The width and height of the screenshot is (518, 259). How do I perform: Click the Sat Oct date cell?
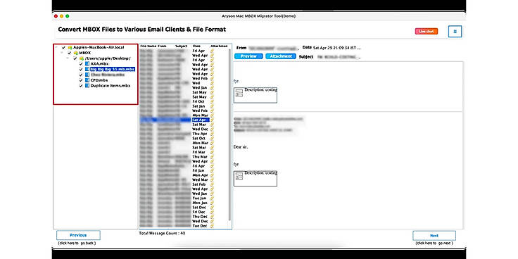point(198,139)
